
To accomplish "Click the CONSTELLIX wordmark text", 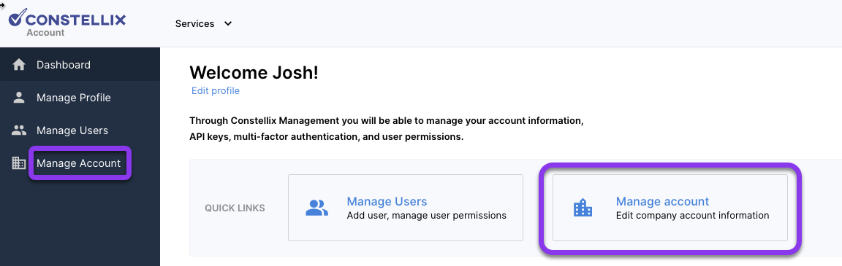I will coord(76,20).
